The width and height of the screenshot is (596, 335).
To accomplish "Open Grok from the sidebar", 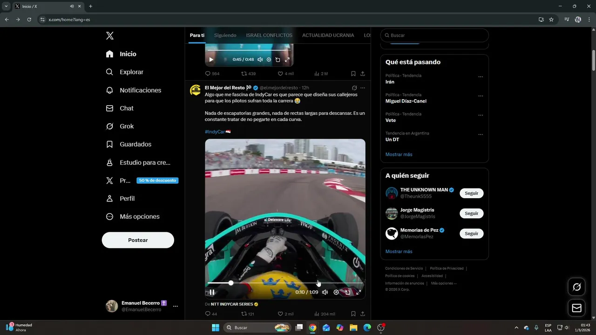I will (120, 126).
